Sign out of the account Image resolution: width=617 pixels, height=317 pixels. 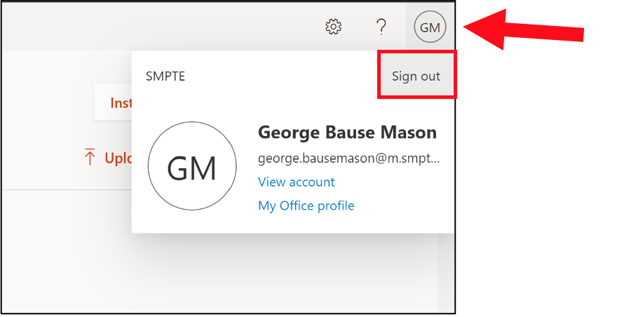pyautogui.click(x=416, y=76)
